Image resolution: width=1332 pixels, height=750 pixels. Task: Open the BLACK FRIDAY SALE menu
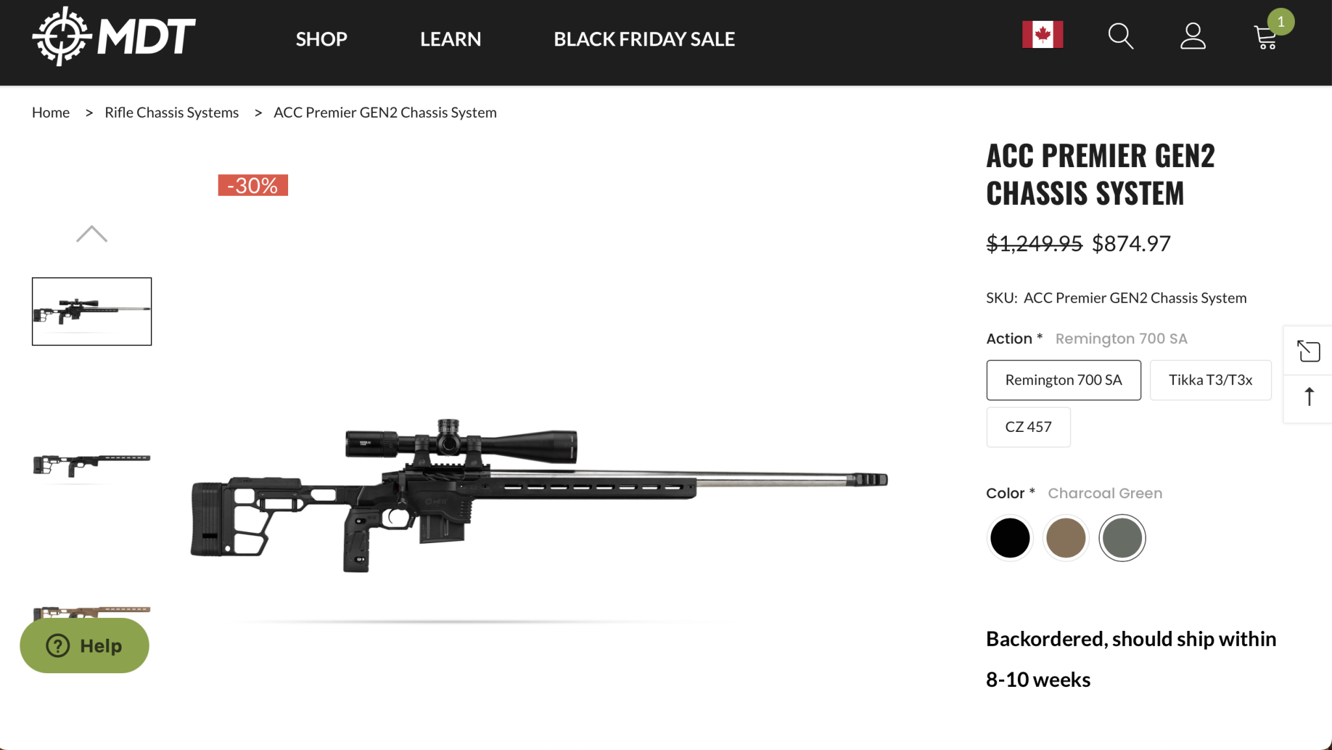tap(644, 39)
